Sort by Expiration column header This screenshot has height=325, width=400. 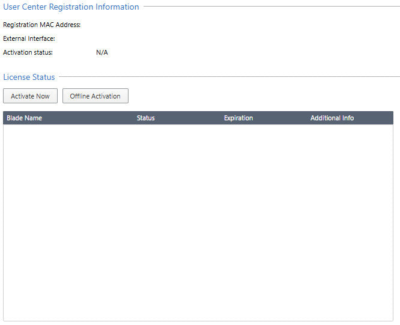(x=238, y=118)
